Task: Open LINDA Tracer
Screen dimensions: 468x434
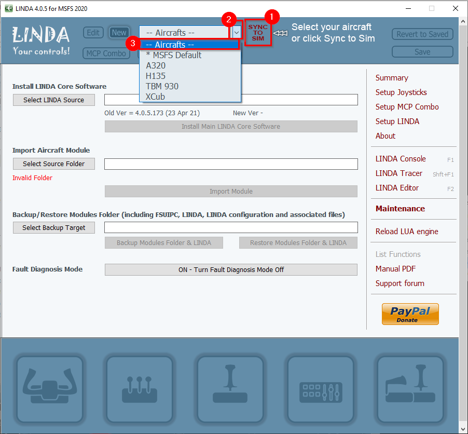Action: pyautogui.click(x=399, y=173)
